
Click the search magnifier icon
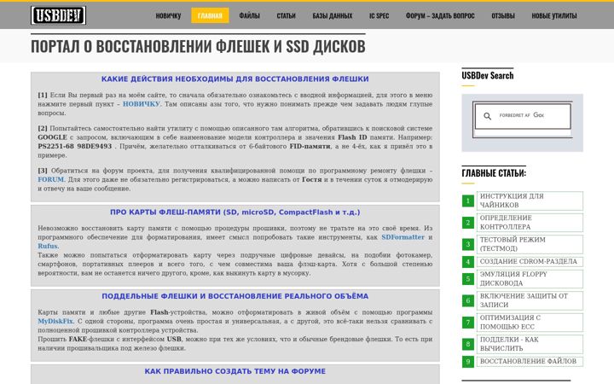coord(487,116)
